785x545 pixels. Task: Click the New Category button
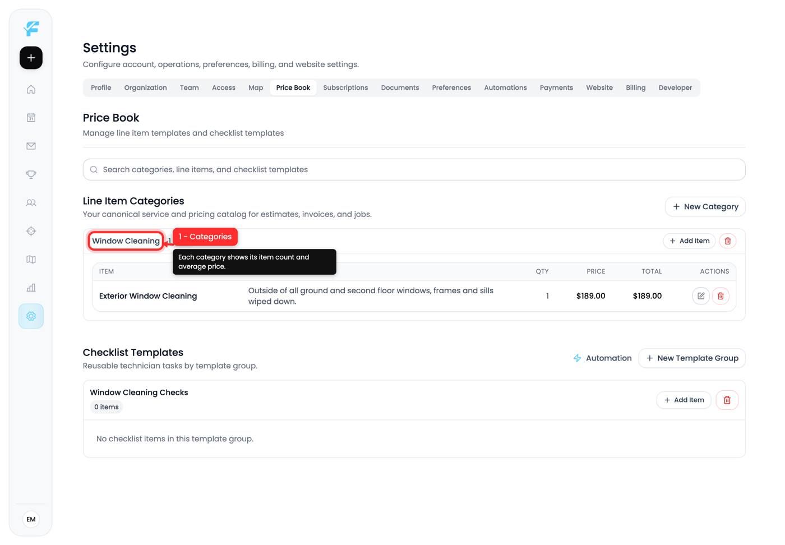point(705,206)
